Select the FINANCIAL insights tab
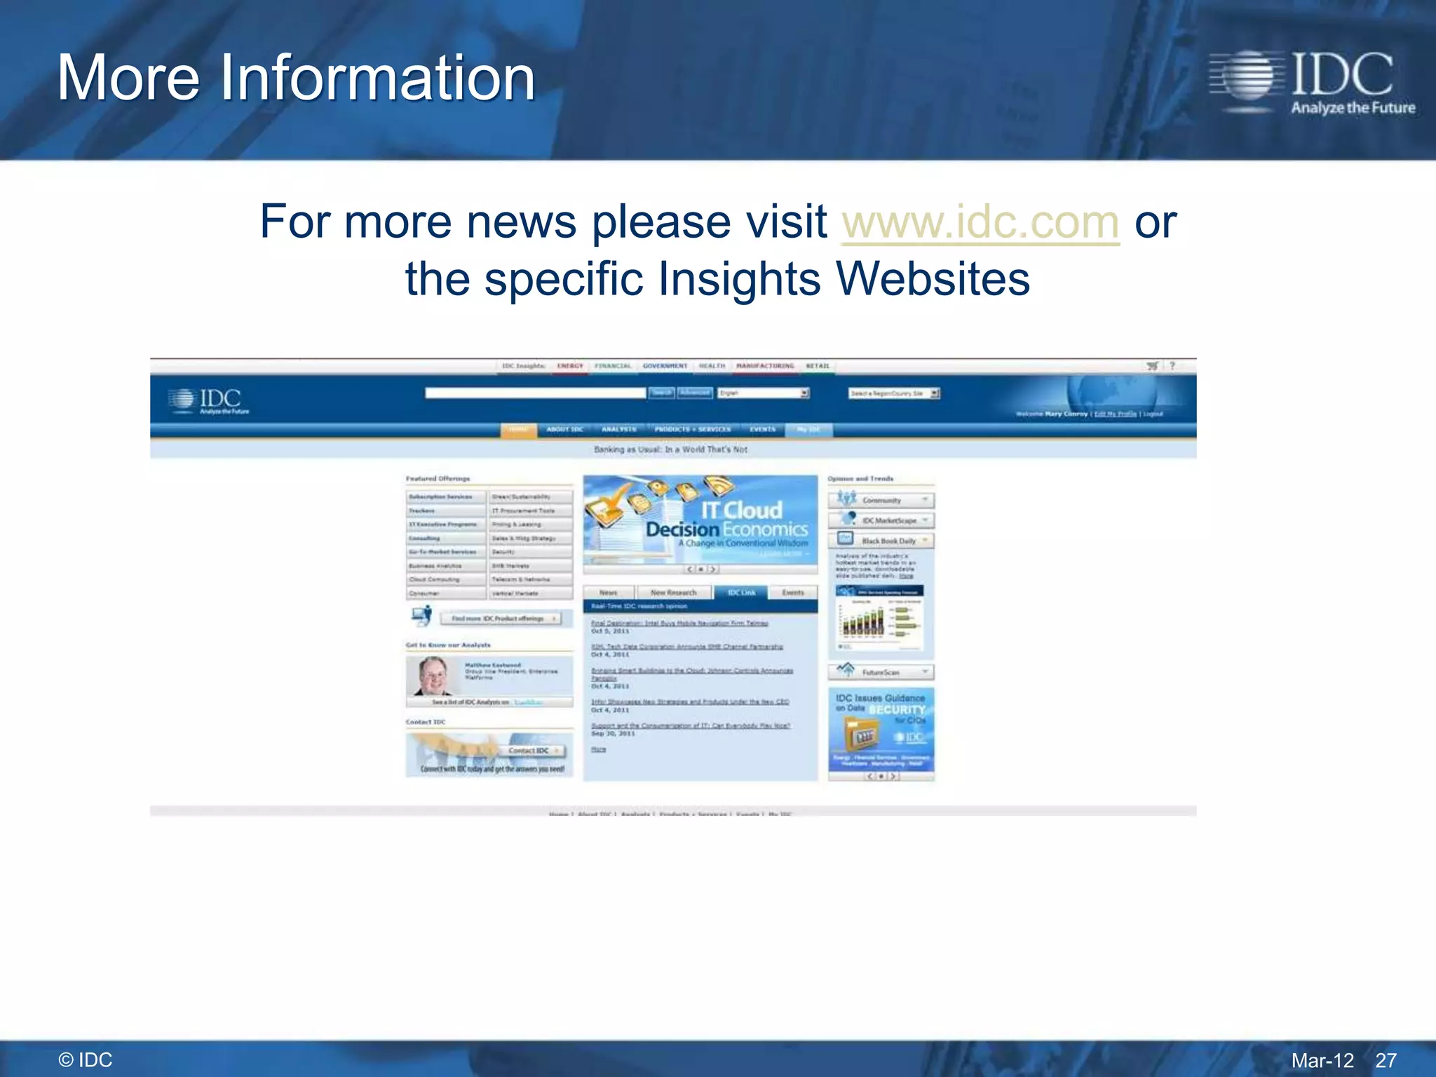Image resolution: width=1436 pixels, height=1077 pixels. tap(613, 366)
